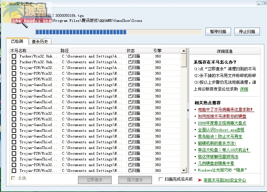Open the 详细 link in the help text
The height and width of the screenshot is (192, 267).
tap(244, 89)
